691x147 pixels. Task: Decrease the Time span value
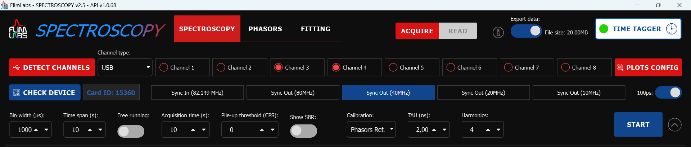pyautogui.click(x=100, y=130)
